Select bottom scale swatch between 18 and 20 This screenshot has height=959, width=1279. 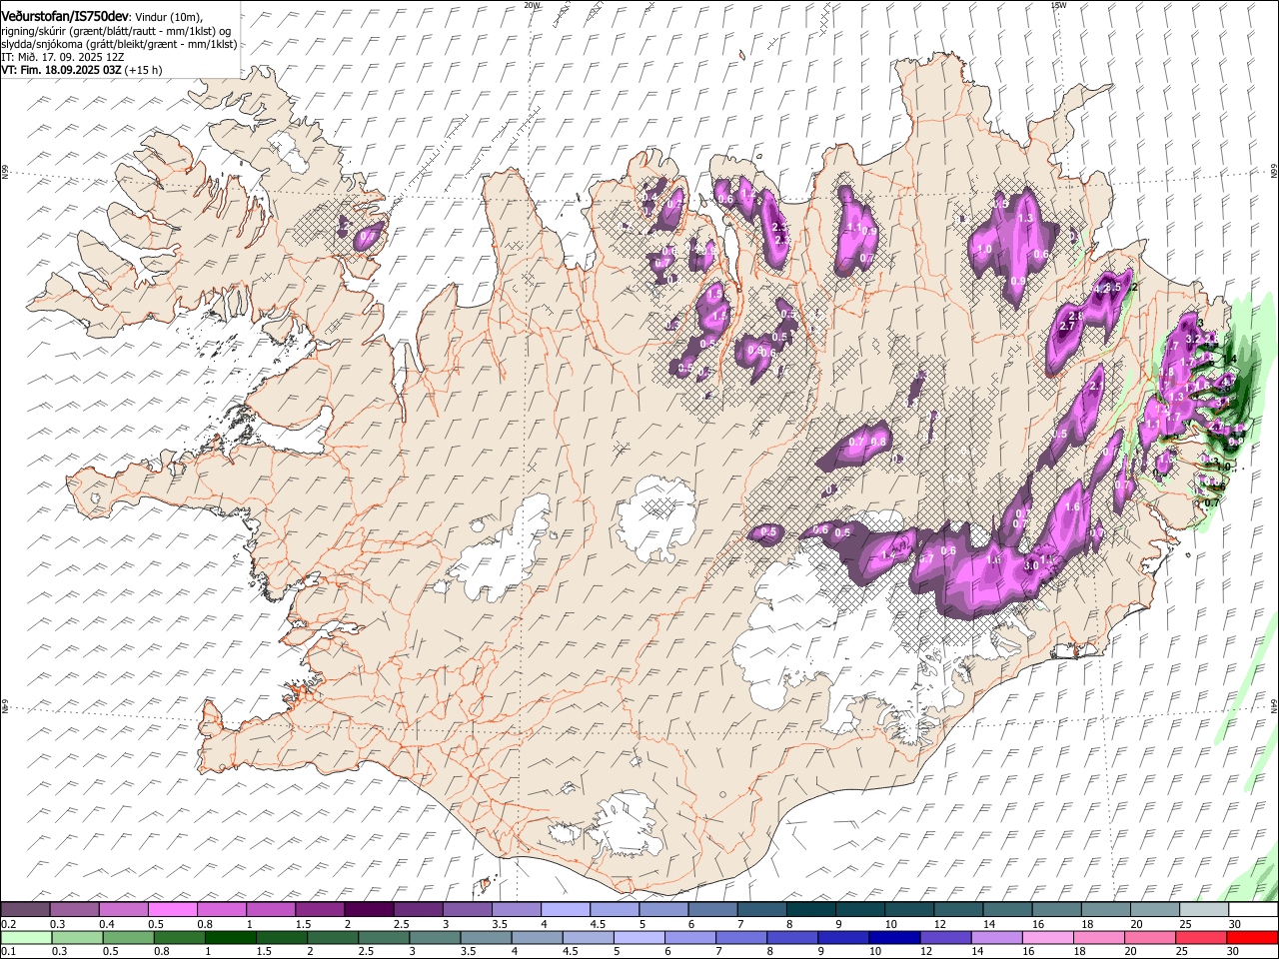(x=1098, y=937)
